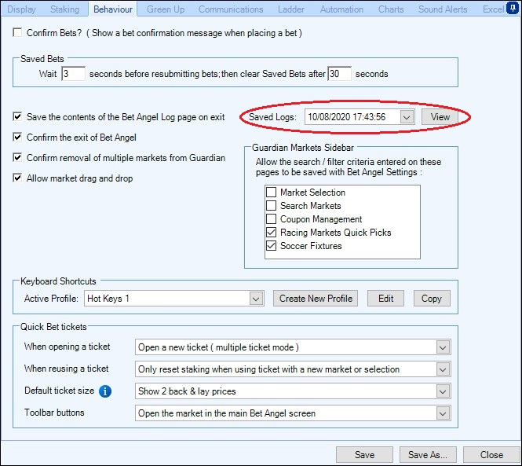Image resolution: width=522 pixels, height=466 pixels.
Task: Enable the Coupon Management checkbox
Action: [x=272, y=219]
